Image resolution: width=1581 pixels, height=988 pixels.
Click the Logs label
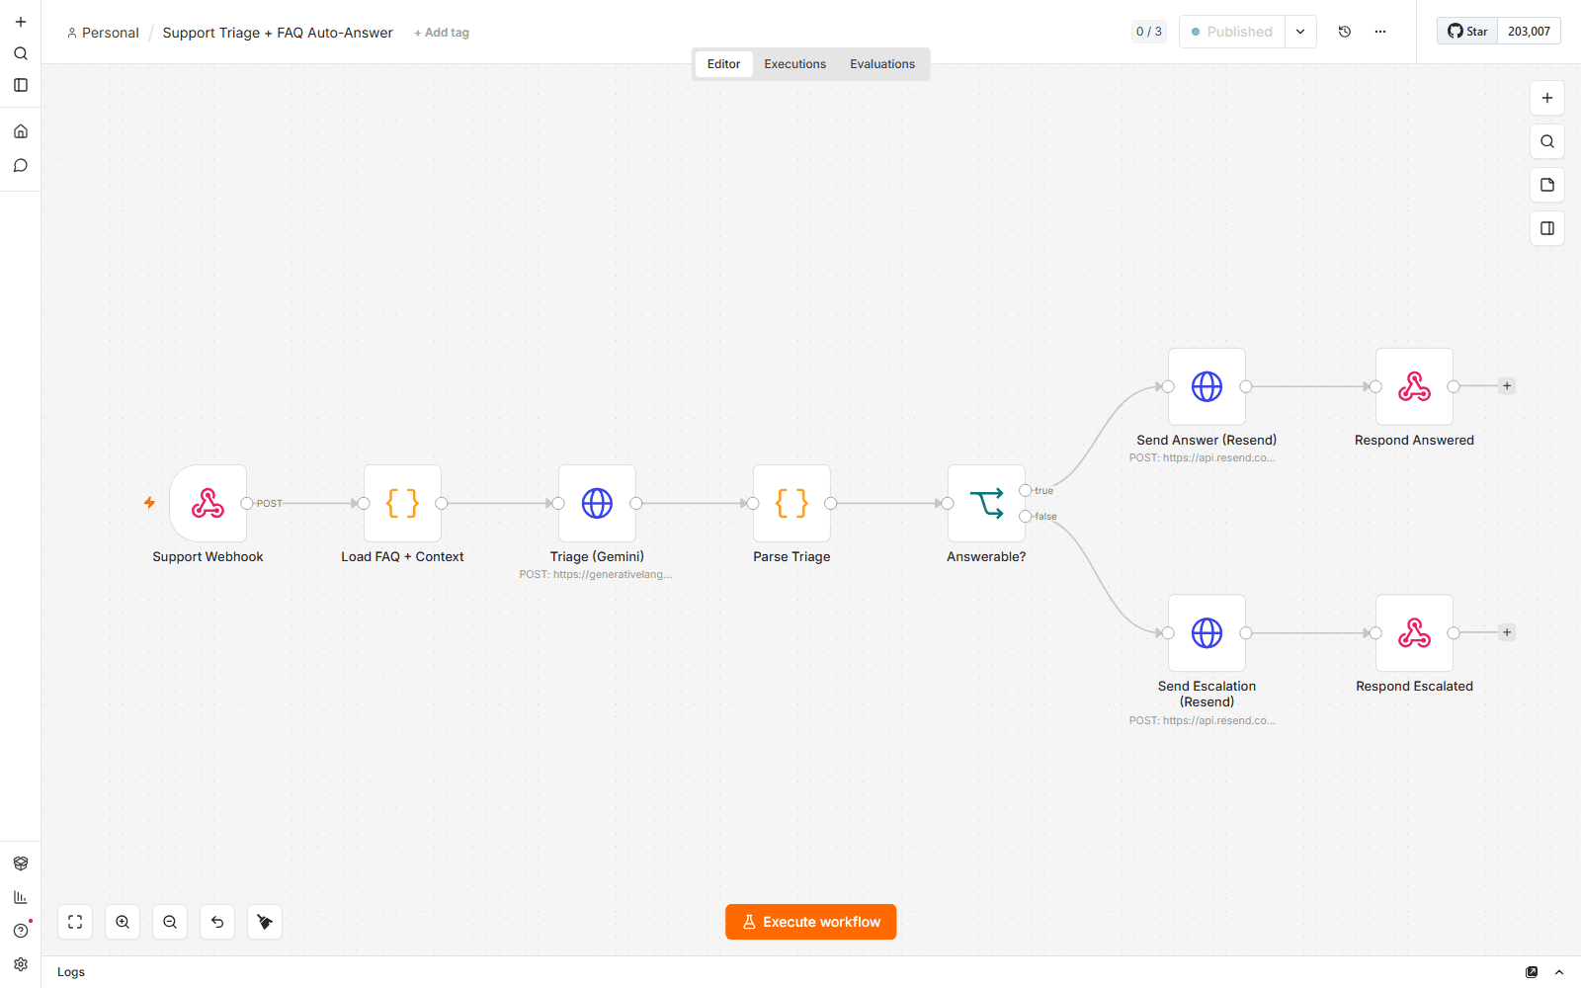tap(71, 972)
